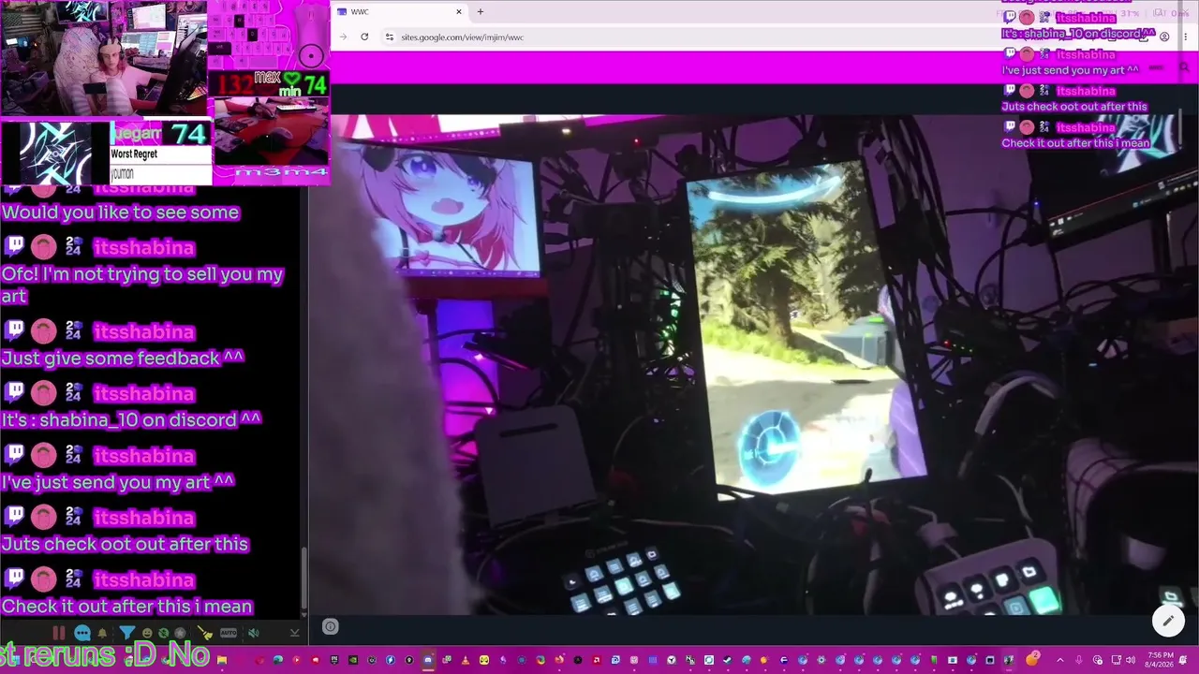Pause chat with the pause icon
Viewport: 1199px width, 674px height.
click(x=58, y=633)
